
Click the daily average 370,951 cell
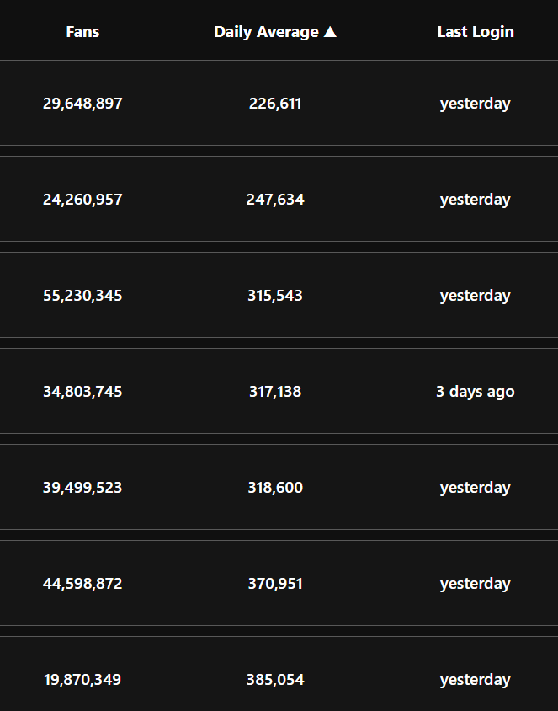click(275, 584)
